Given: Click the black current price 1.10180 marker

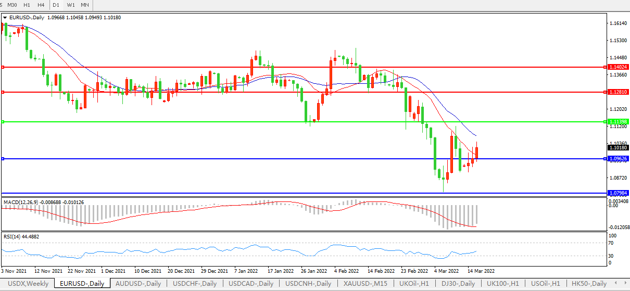Looking at the screenshot, I should [616, 147].
